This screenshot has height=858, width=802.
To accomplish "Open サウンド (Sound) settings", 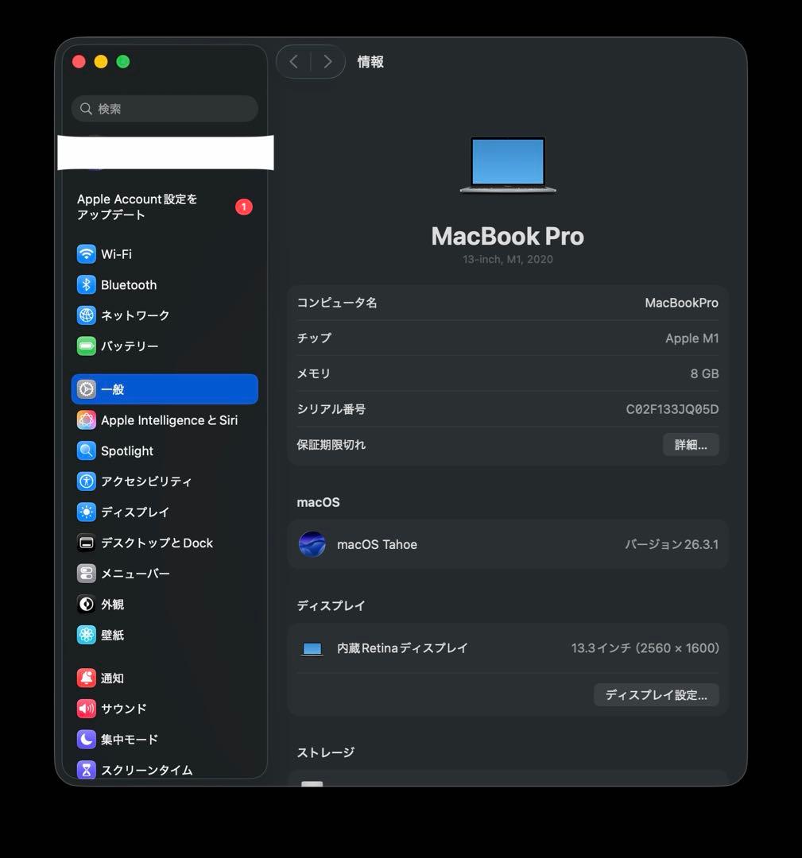I will (122, 708).
